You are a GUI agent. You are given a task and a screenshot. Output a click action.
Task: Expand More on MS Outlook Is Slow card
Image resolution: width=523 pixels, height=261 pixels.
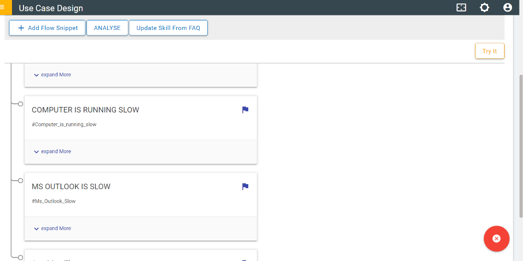tap(52, 228)
